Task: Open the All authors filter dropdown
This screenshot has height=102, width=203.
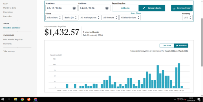Action: pos(54,18)
